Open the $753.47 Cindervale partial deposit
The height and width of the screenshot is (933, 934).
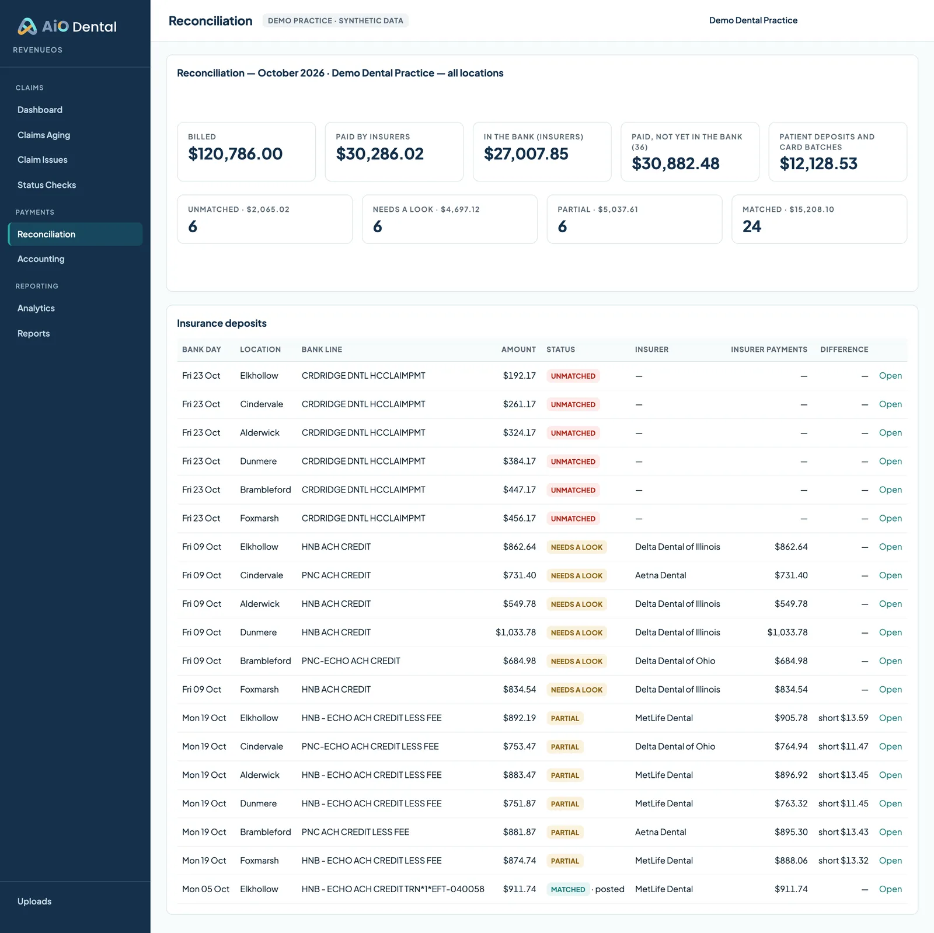pos(890,746)
